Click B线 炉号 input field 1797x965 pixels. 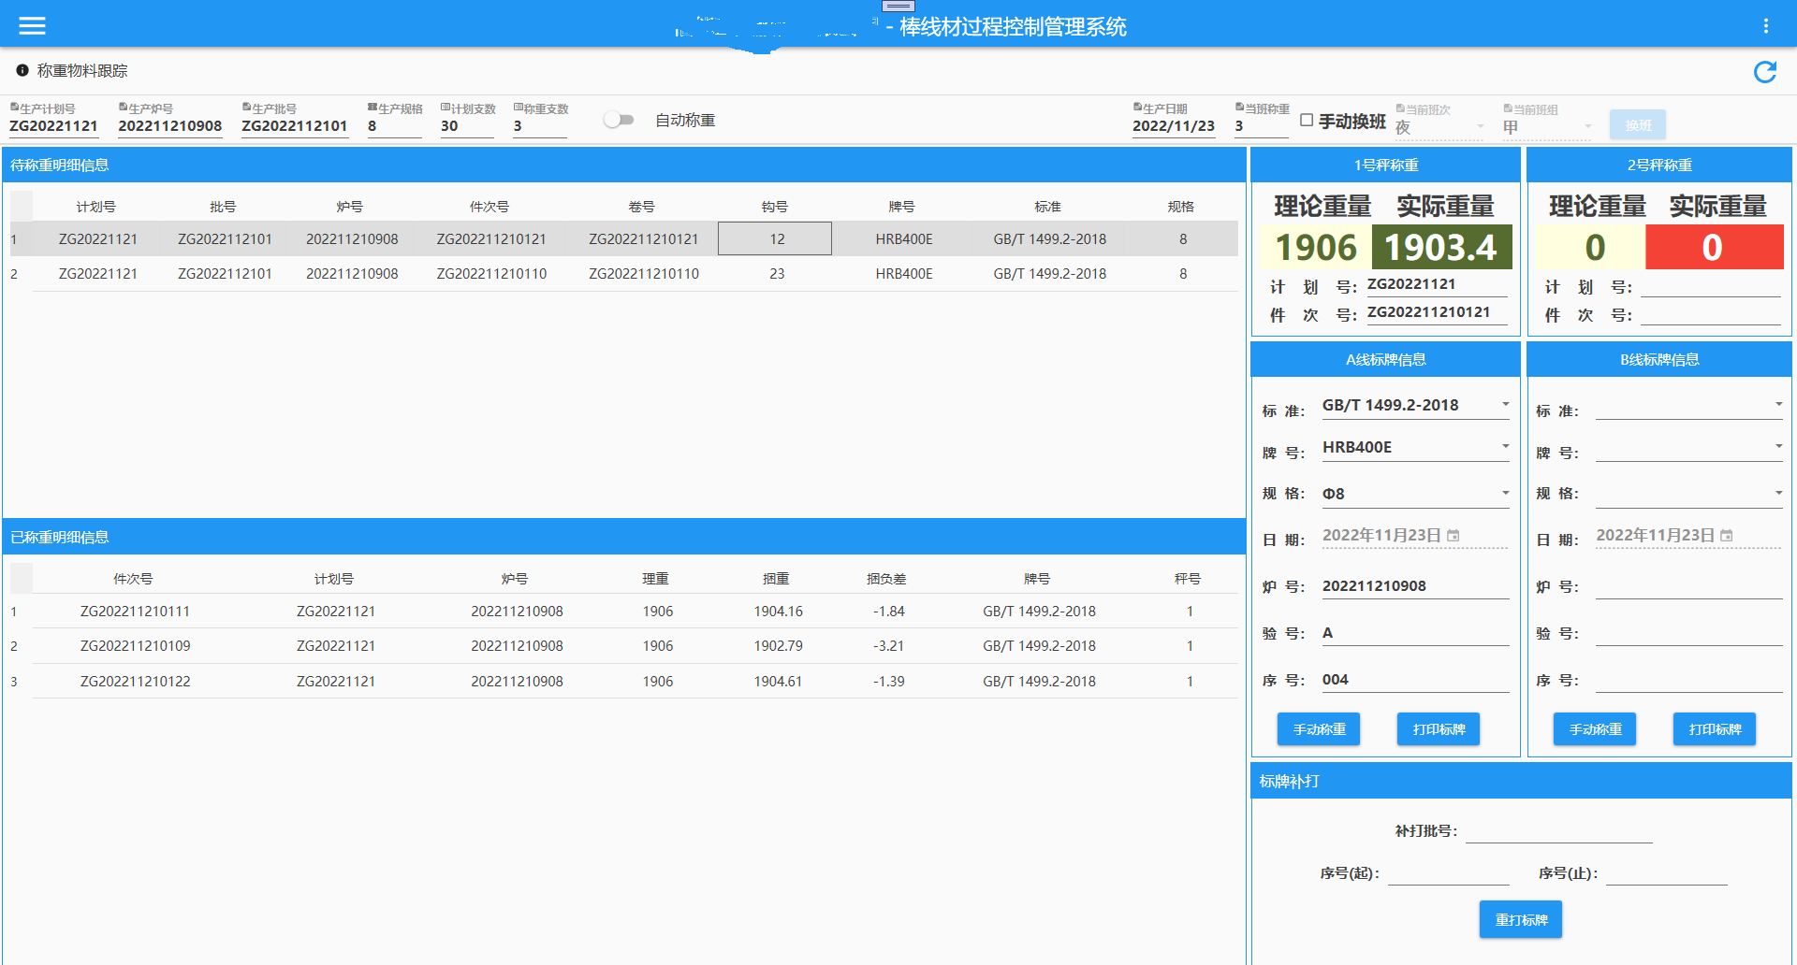[1688, 586]
